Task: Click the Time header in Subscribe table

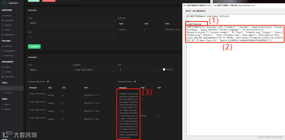Action: [167, 24]
